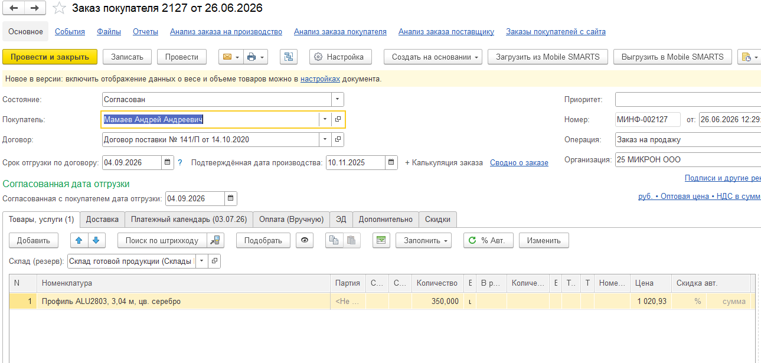The image size is (761, 363).
Task: Open Анализ заказа поставщику
Action: coord(446,32)
